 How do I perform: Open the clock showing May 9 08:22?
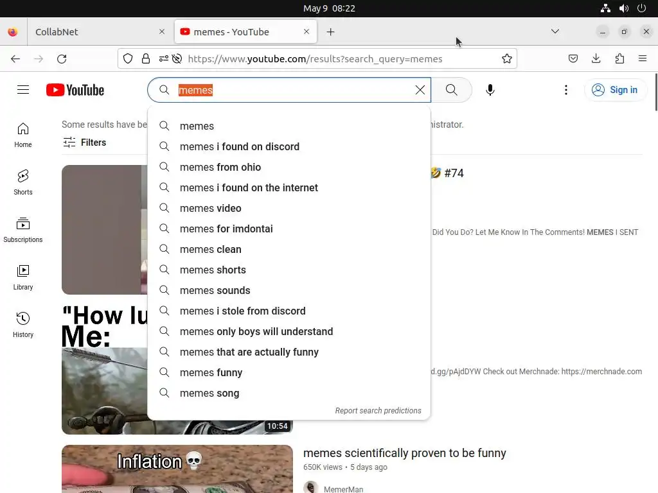tap(329, 8)
